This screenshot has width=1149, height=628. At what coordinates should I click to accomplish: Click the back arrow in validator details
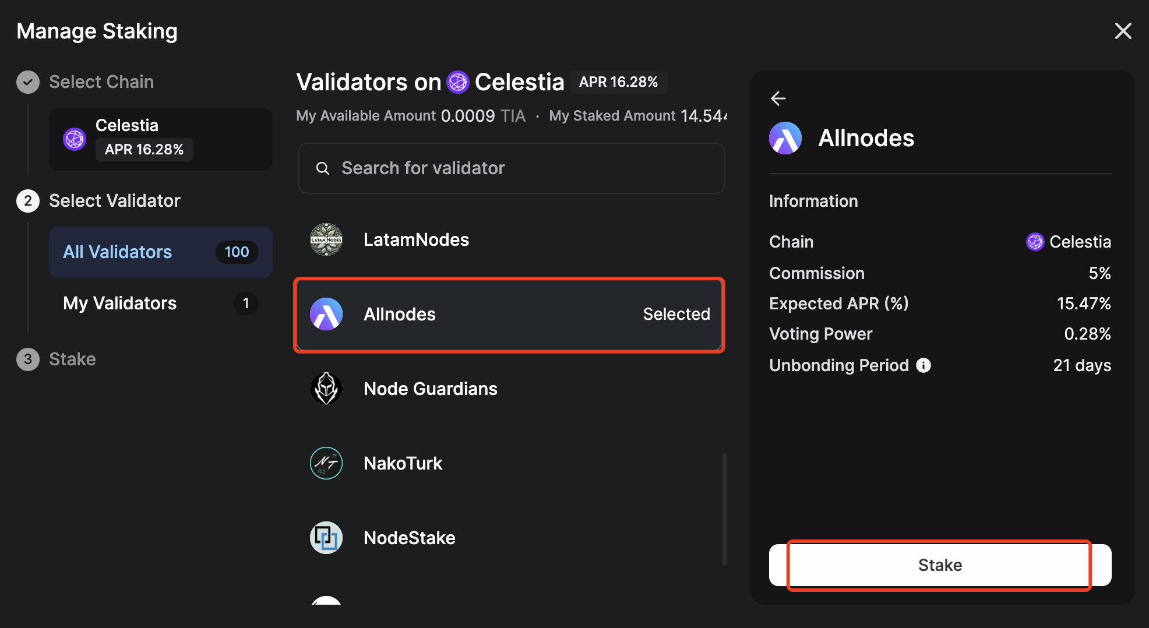[778, 98]
